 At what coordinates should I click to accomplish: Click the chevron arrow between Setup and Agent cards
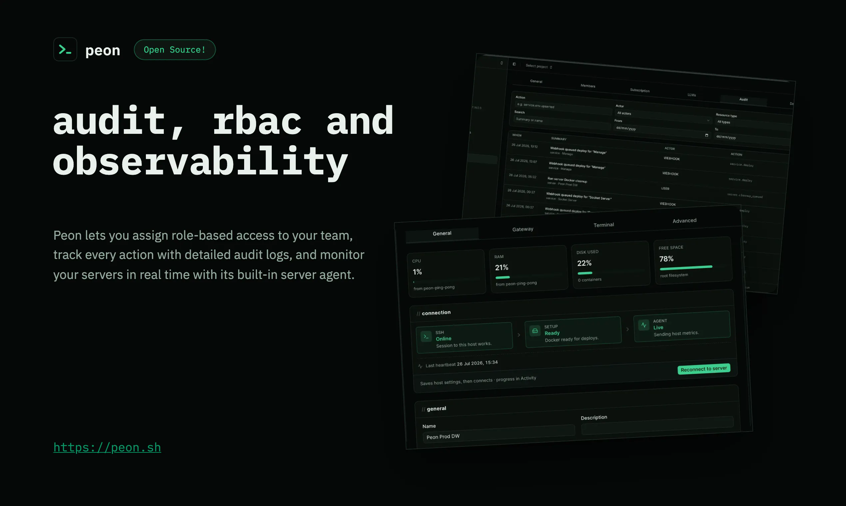[x=628, y=329]
